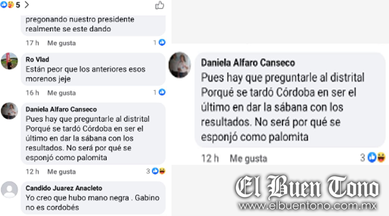Click Me gusta under Ro Vlad's comment
This screenshot has width=389, height=216.
click(x=61, y=93)
